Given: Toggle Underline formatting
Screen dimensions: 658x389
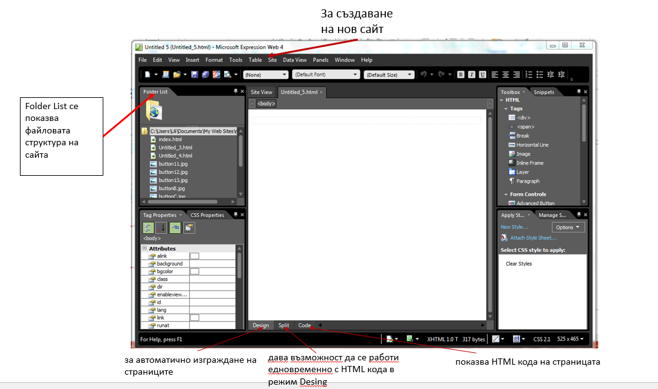Looking at the screenshot, I should 482,74.
